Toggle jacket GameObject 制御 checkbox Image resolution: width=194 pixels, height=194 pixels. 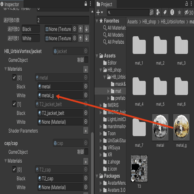click(86, 60)
